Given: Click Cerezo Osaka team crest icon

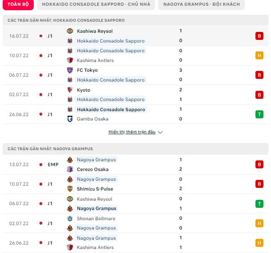Looking at the screenshot, I should (x=69, y=169).
